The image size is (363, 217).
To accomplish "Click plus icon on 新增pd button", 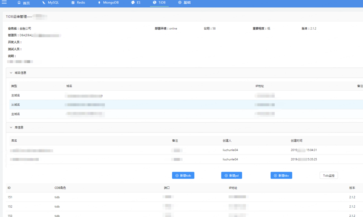I will click(x=226, y=176).
